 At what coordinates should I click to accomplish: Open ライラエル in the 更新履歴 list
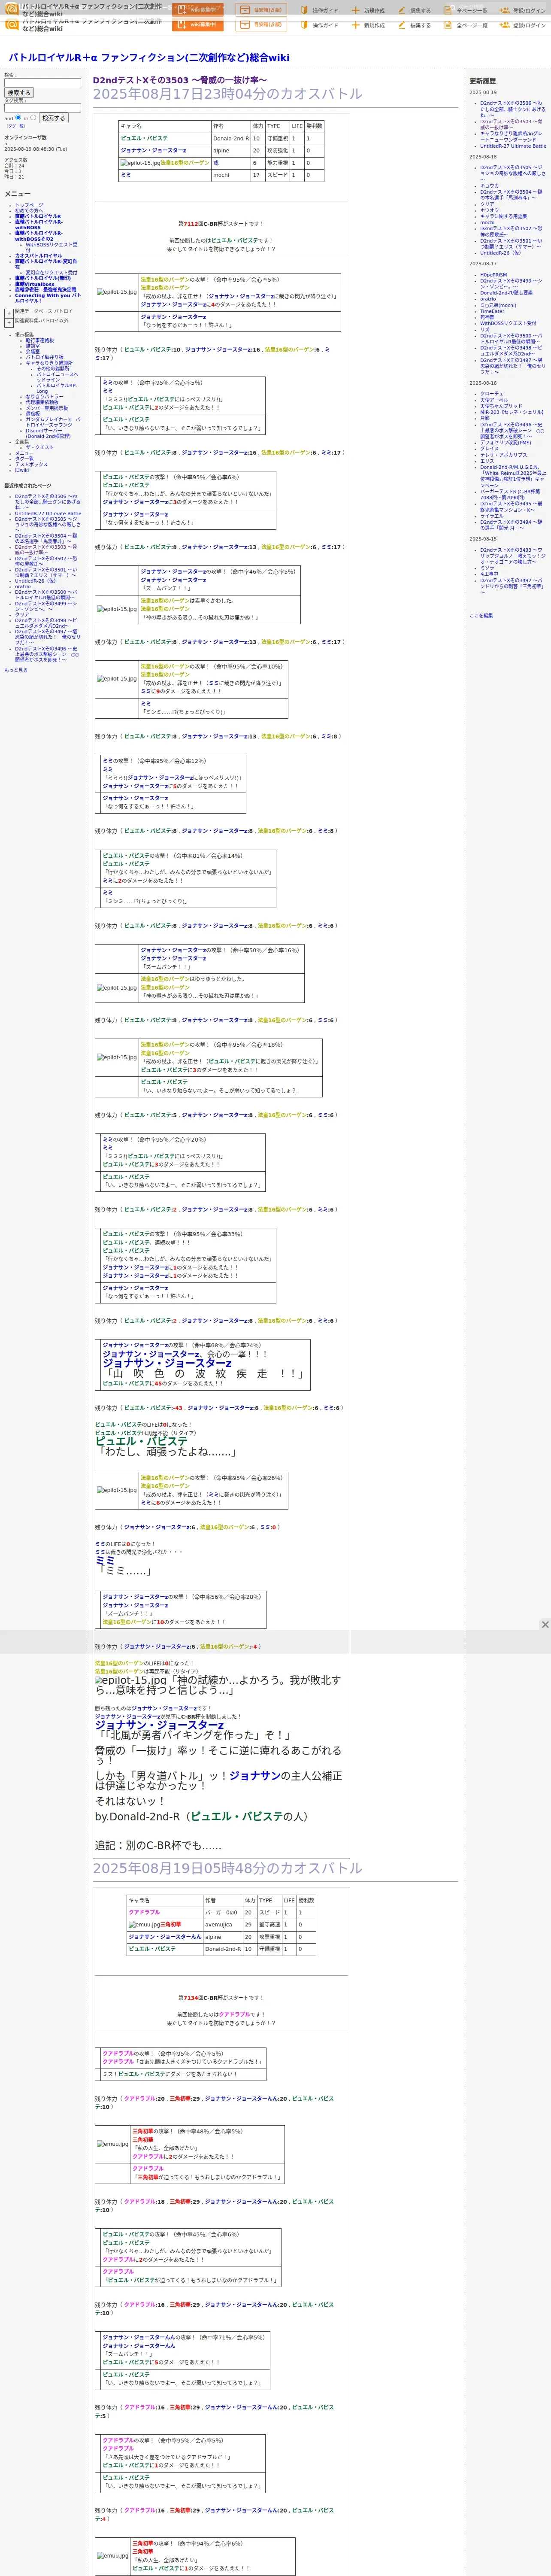click(x=492, y=516)
